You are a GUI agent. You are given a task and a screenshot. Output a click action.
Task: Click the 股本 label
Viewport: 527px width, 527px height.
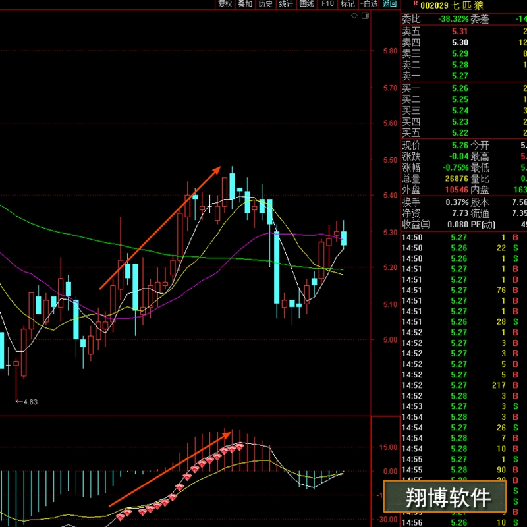[x=480, y=202]
